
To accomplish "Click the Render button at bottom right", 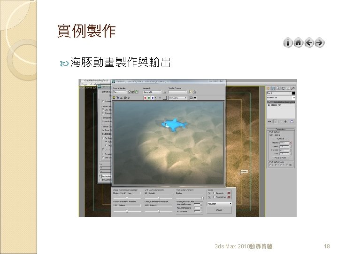I will click(219, 210).
